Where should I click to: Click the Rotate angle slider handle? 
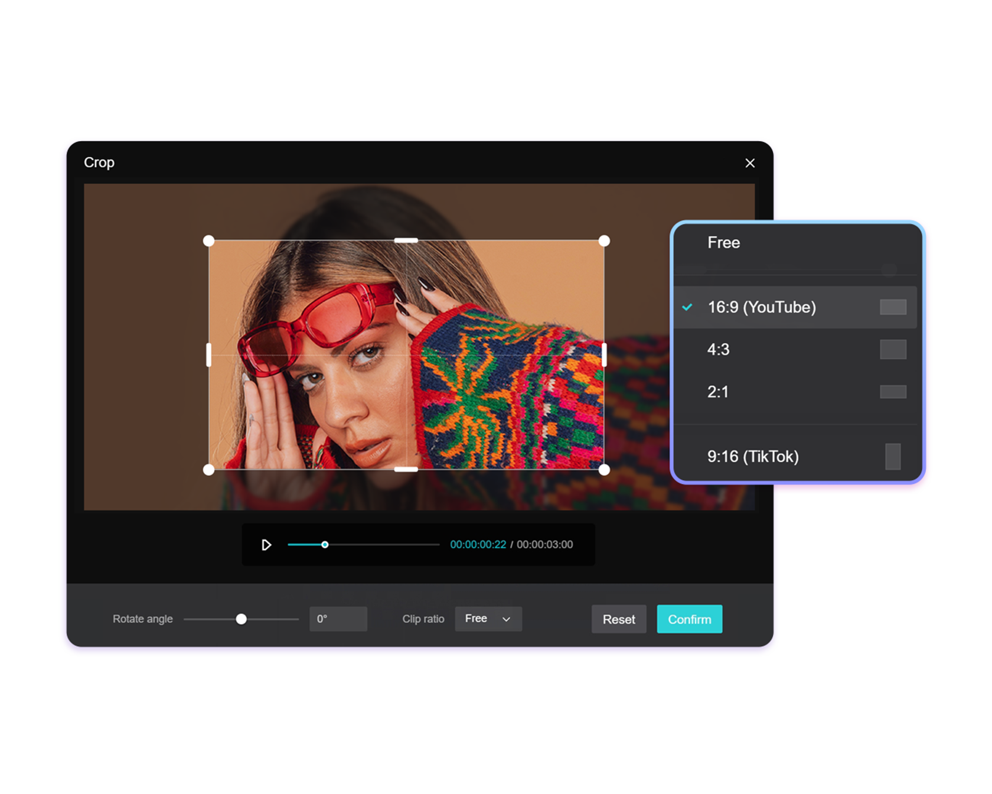pos(242,619)
